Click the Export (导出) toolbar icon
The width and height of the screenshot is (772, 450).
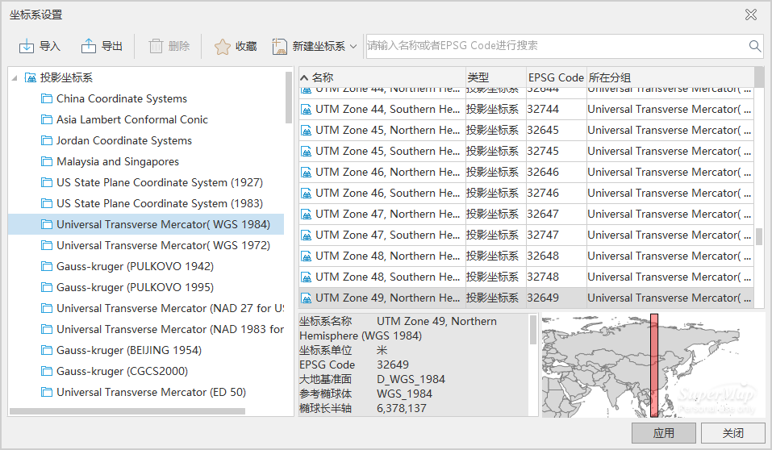88,47
